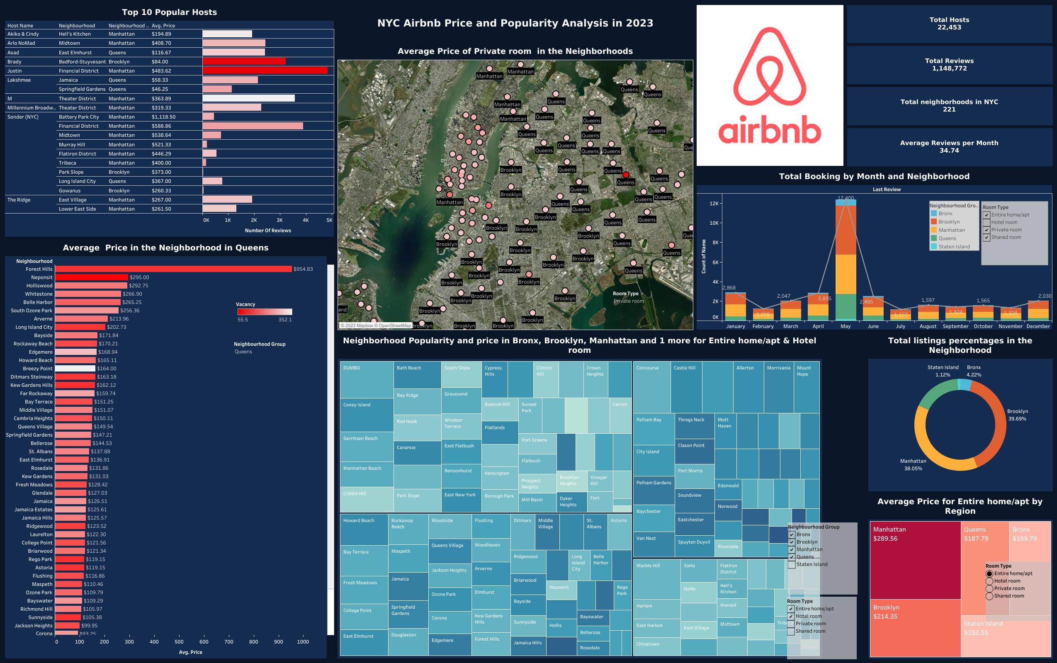This screenshot has height=663, width=1057.
Task: Check Hotel room in booking chart Room Type filter
Action: [987, 222]
